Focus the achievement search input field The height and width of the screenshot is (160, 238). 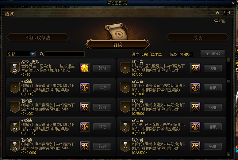pos(65,54)
